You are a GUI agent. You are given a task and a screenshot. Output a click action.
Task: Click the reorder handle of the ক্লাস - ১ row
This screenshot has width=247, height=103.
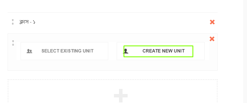click(13, 22)
